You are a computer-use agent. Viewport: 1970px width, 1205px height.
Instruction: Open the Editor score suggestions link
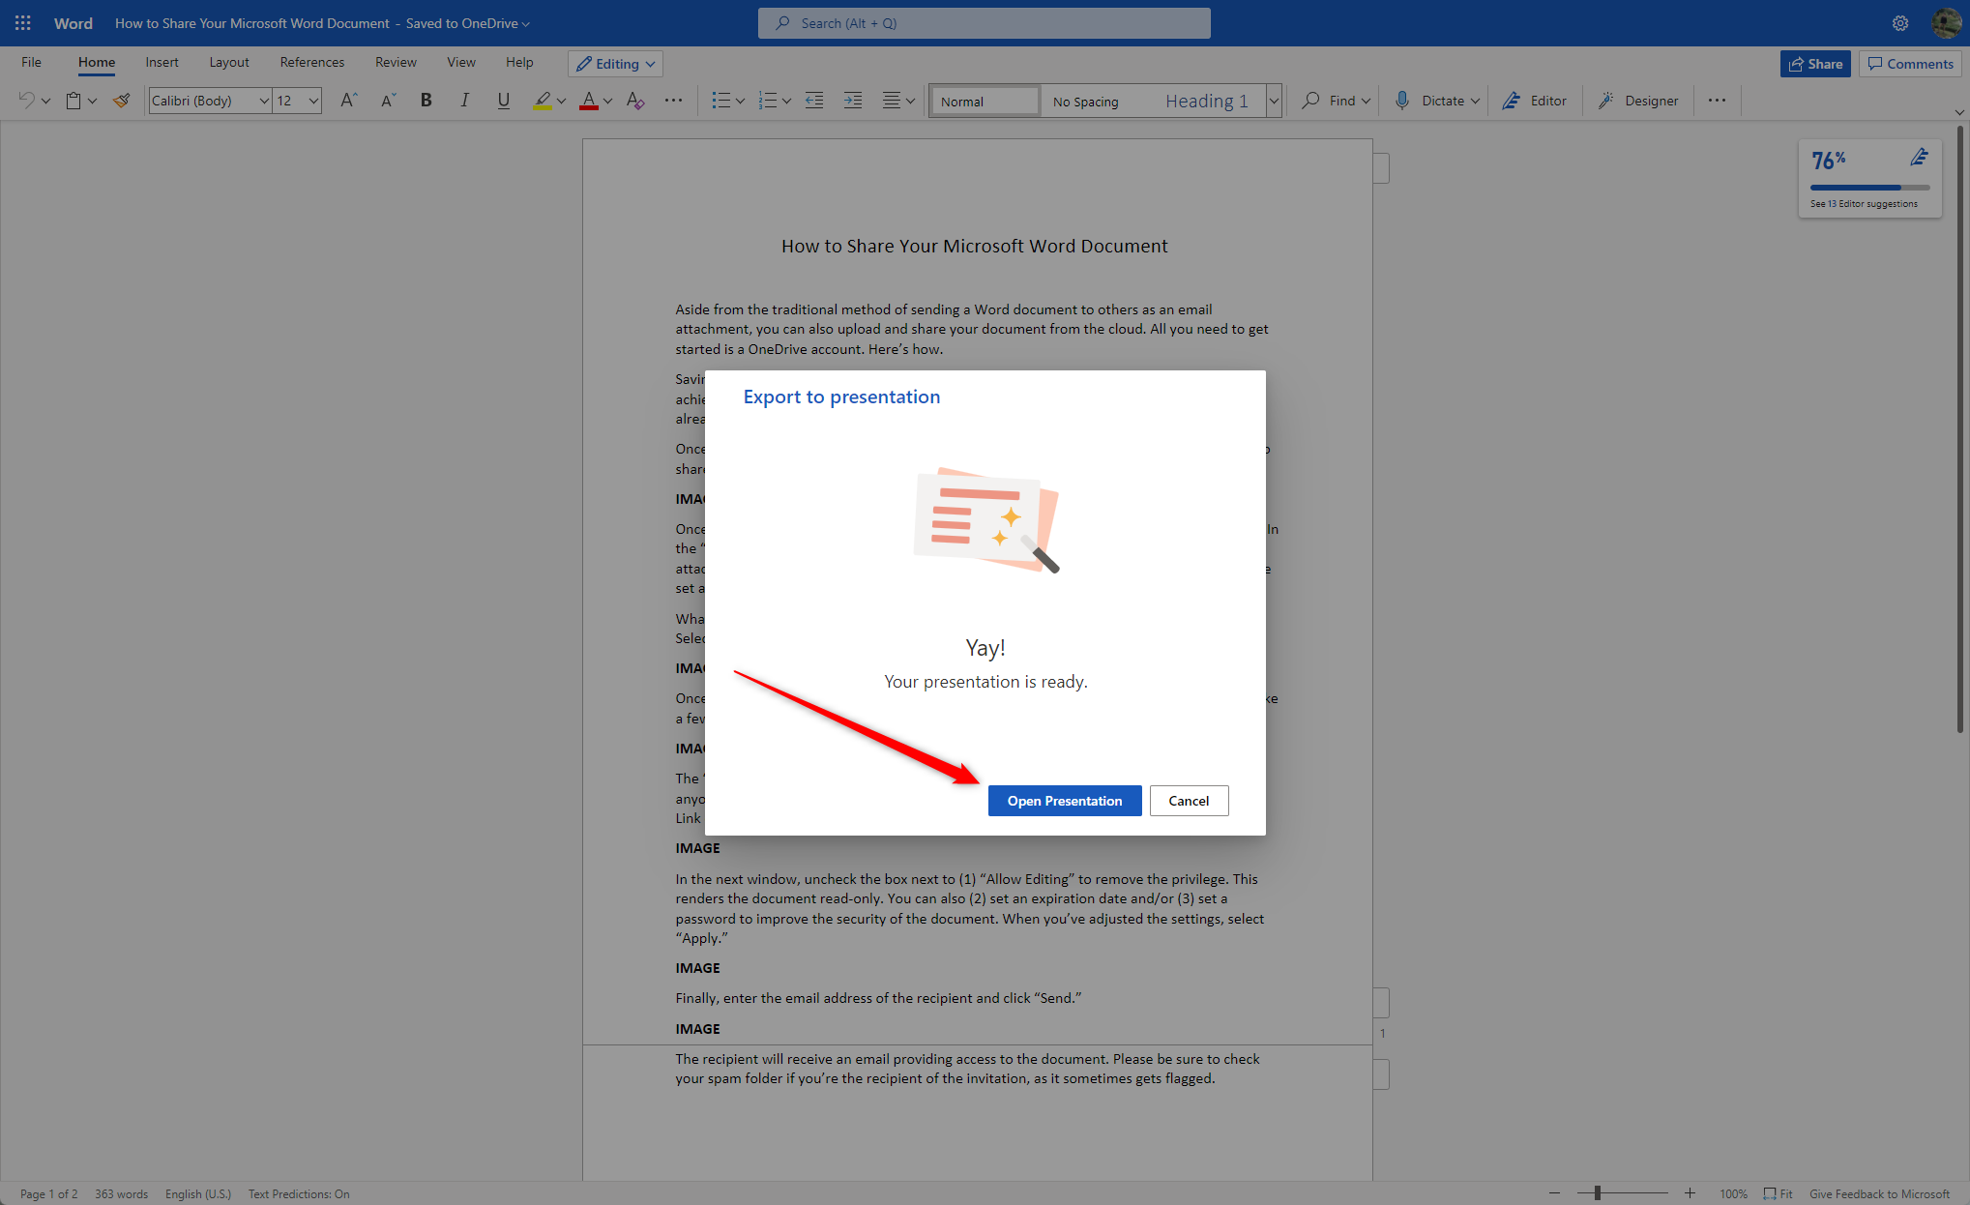pos(1864,204)
